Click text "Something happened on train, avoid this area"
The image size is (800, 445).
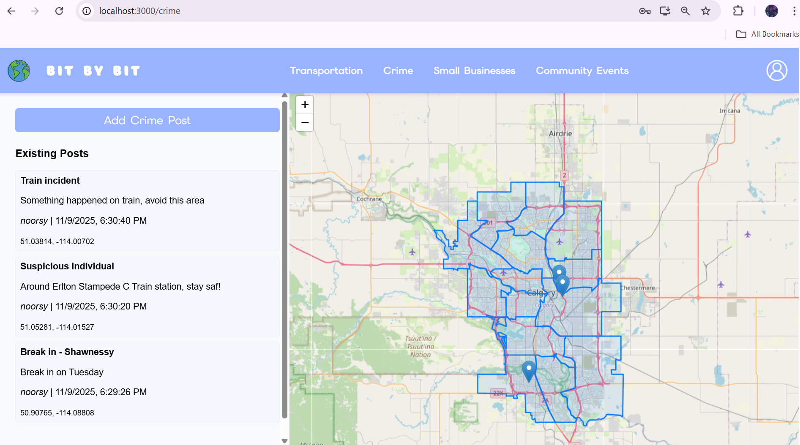(112, 201)
